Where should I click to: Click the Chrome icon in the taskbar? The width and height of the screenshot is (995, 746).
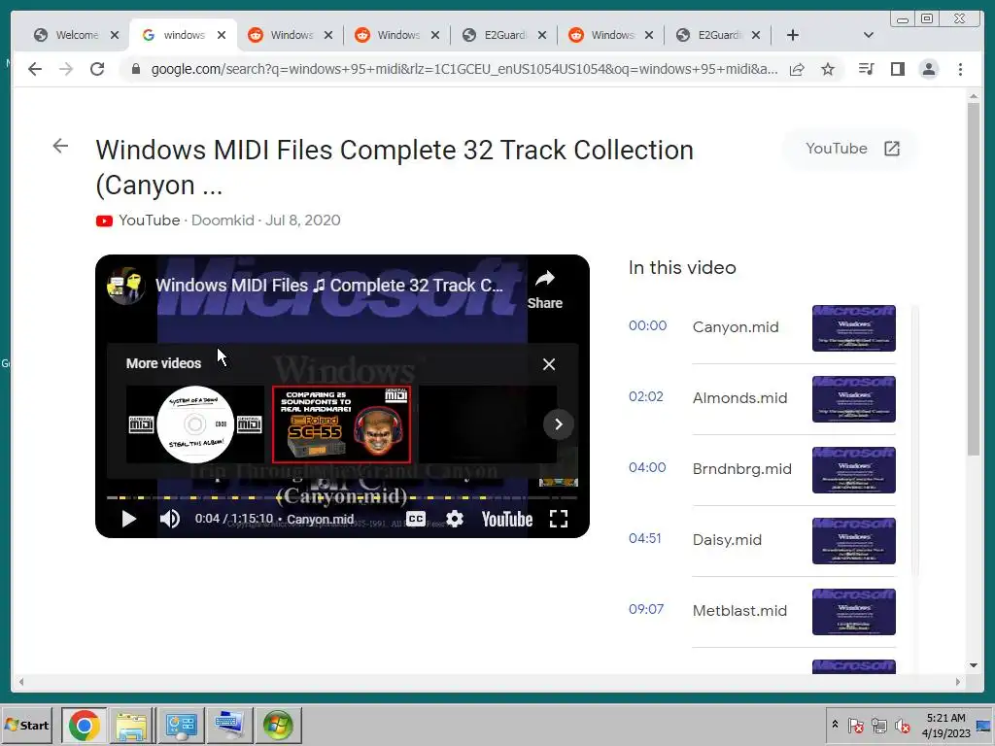coord(85,725)
